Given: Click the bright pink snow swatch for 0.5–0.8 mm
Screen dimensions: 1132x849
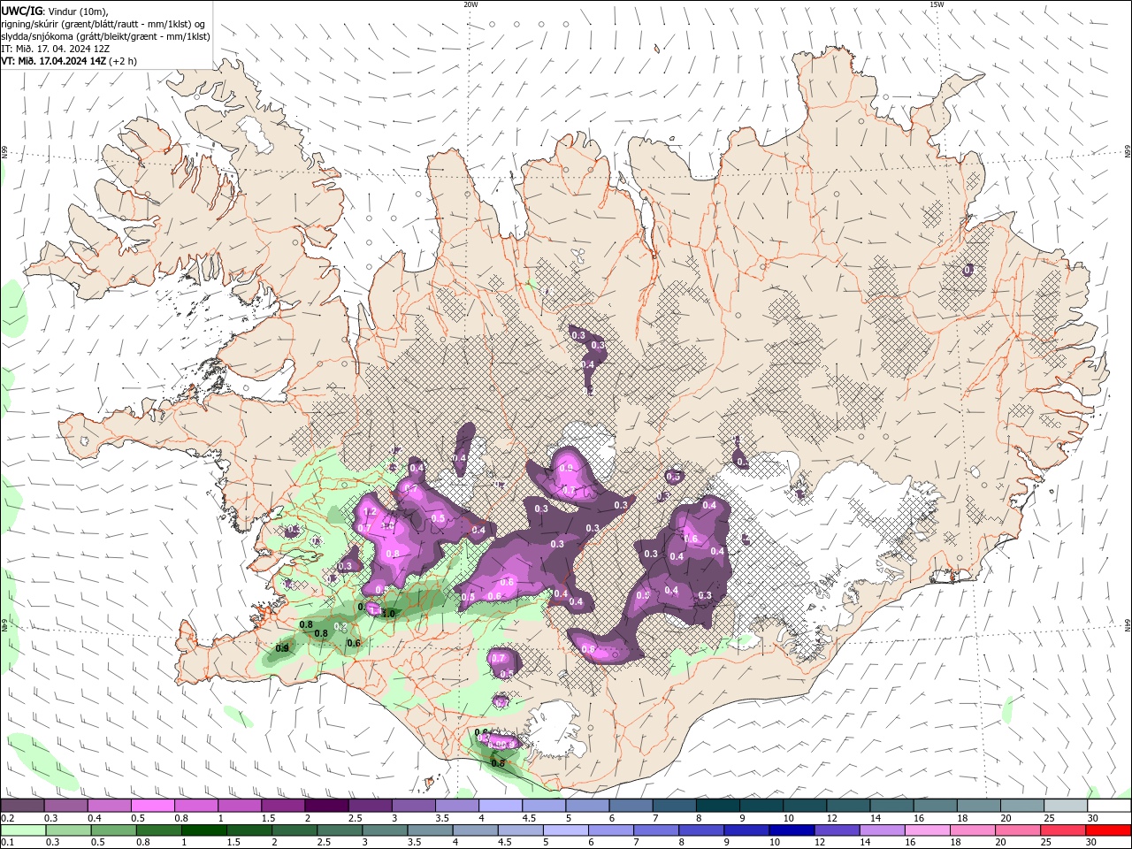Looking at the screenshot, I should pos(152,806).
